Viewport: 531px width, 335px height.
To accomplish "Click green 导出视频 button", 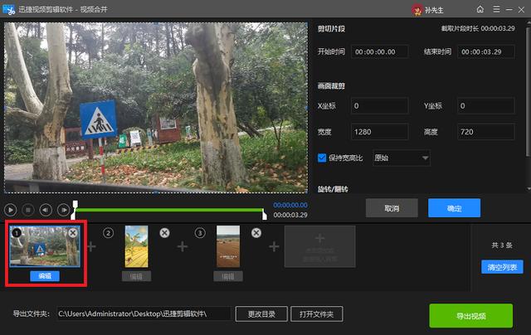I will (471, 316).
